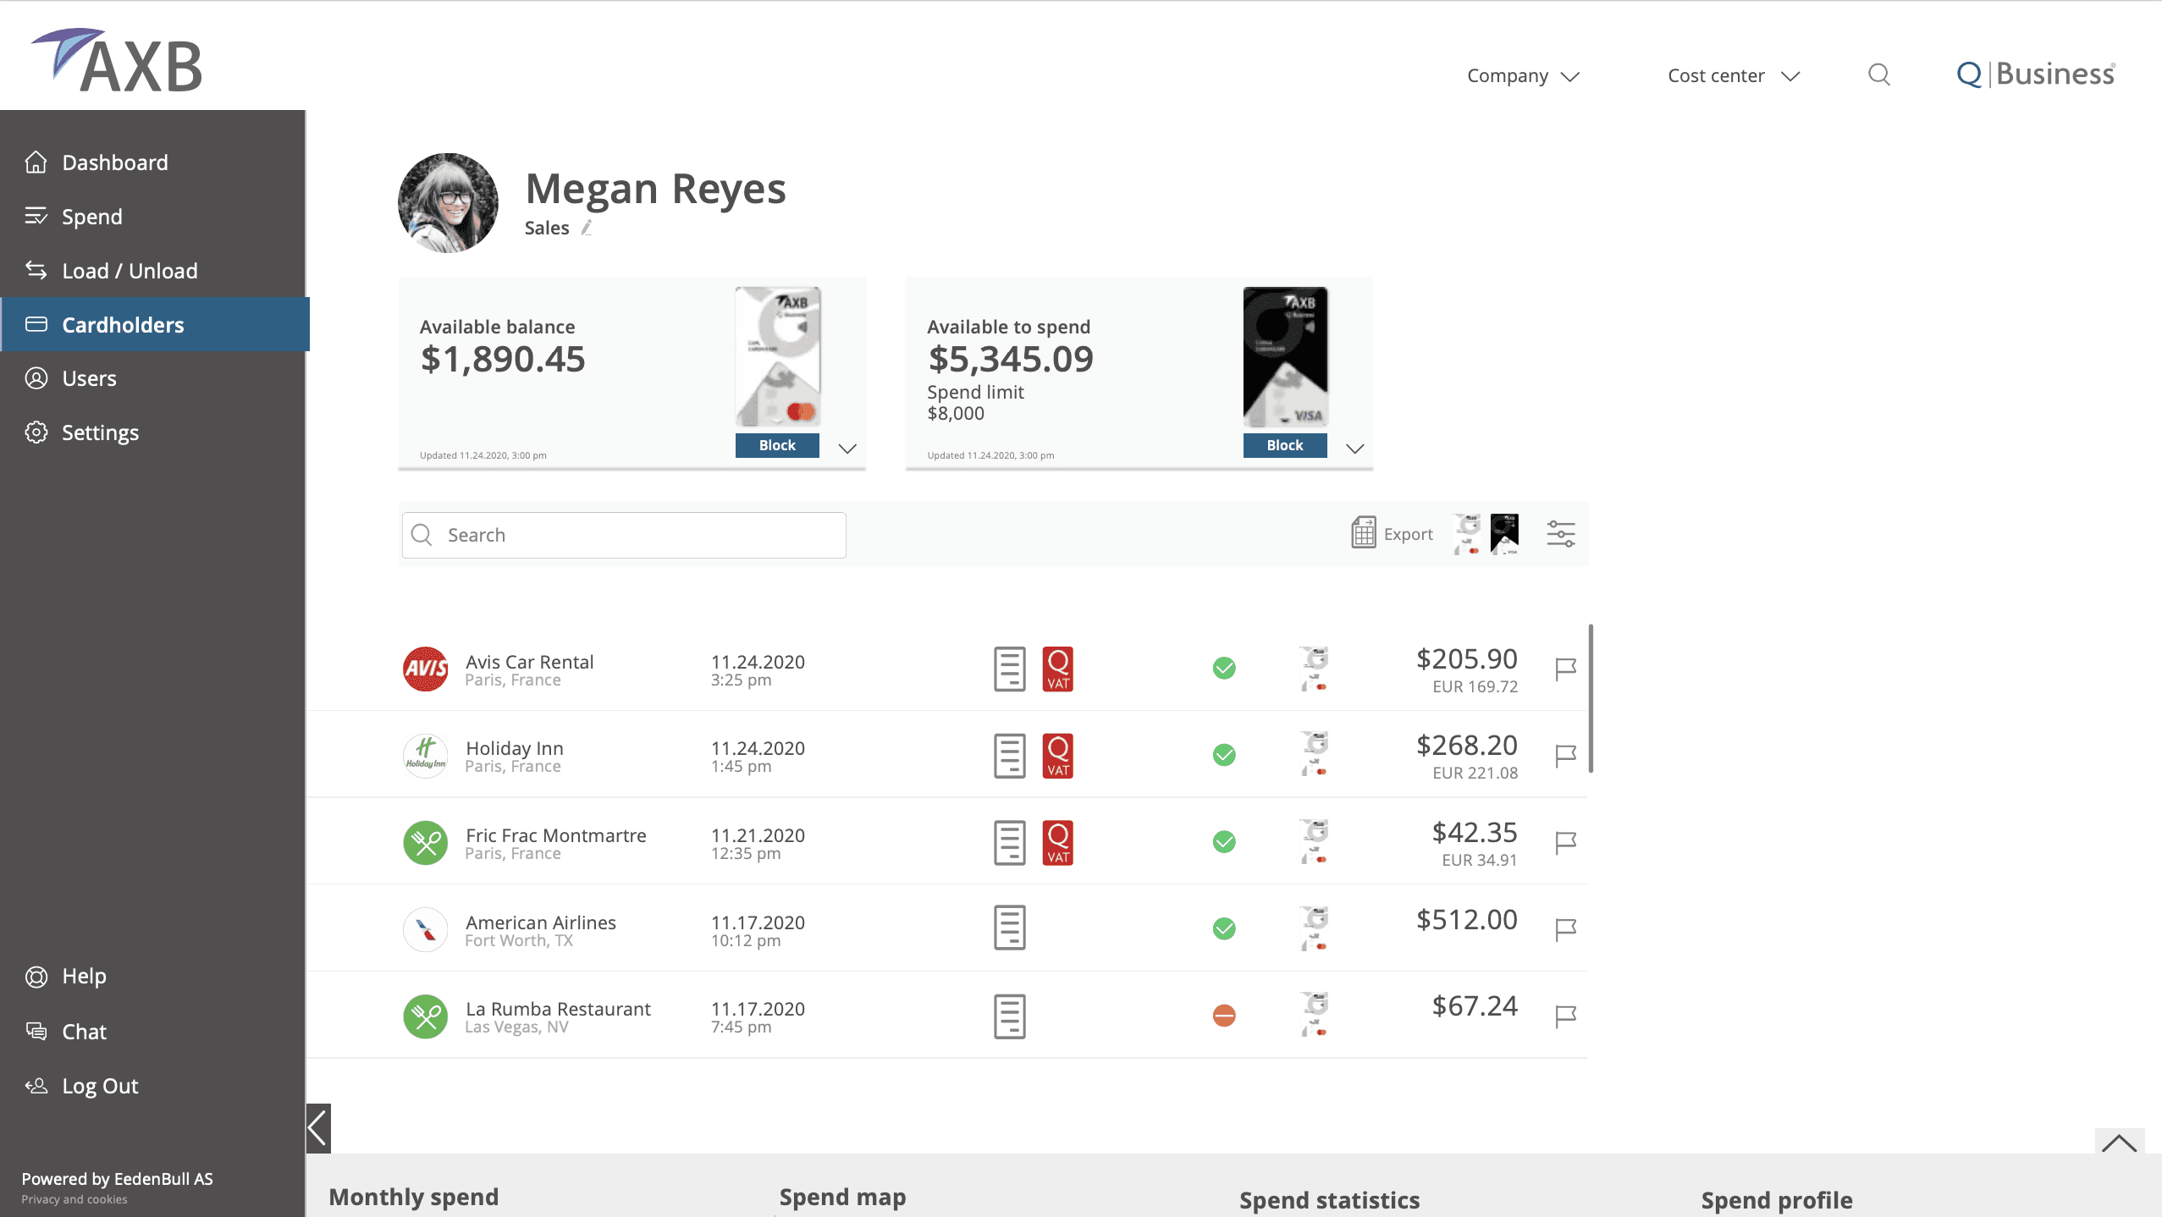
Task: Click the header search magnifier icon
Action: point(1878,75)
